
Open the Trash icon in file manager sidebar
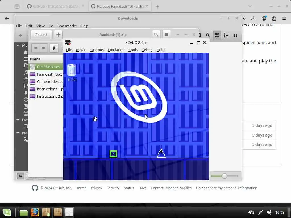26,113
